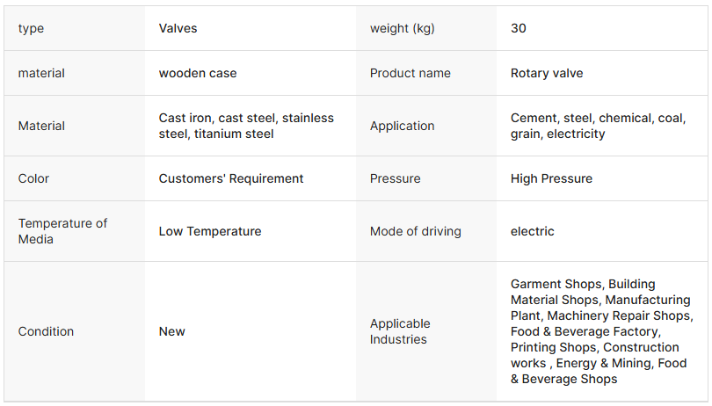
Task: Click the "Color" label
Action: 33,178
